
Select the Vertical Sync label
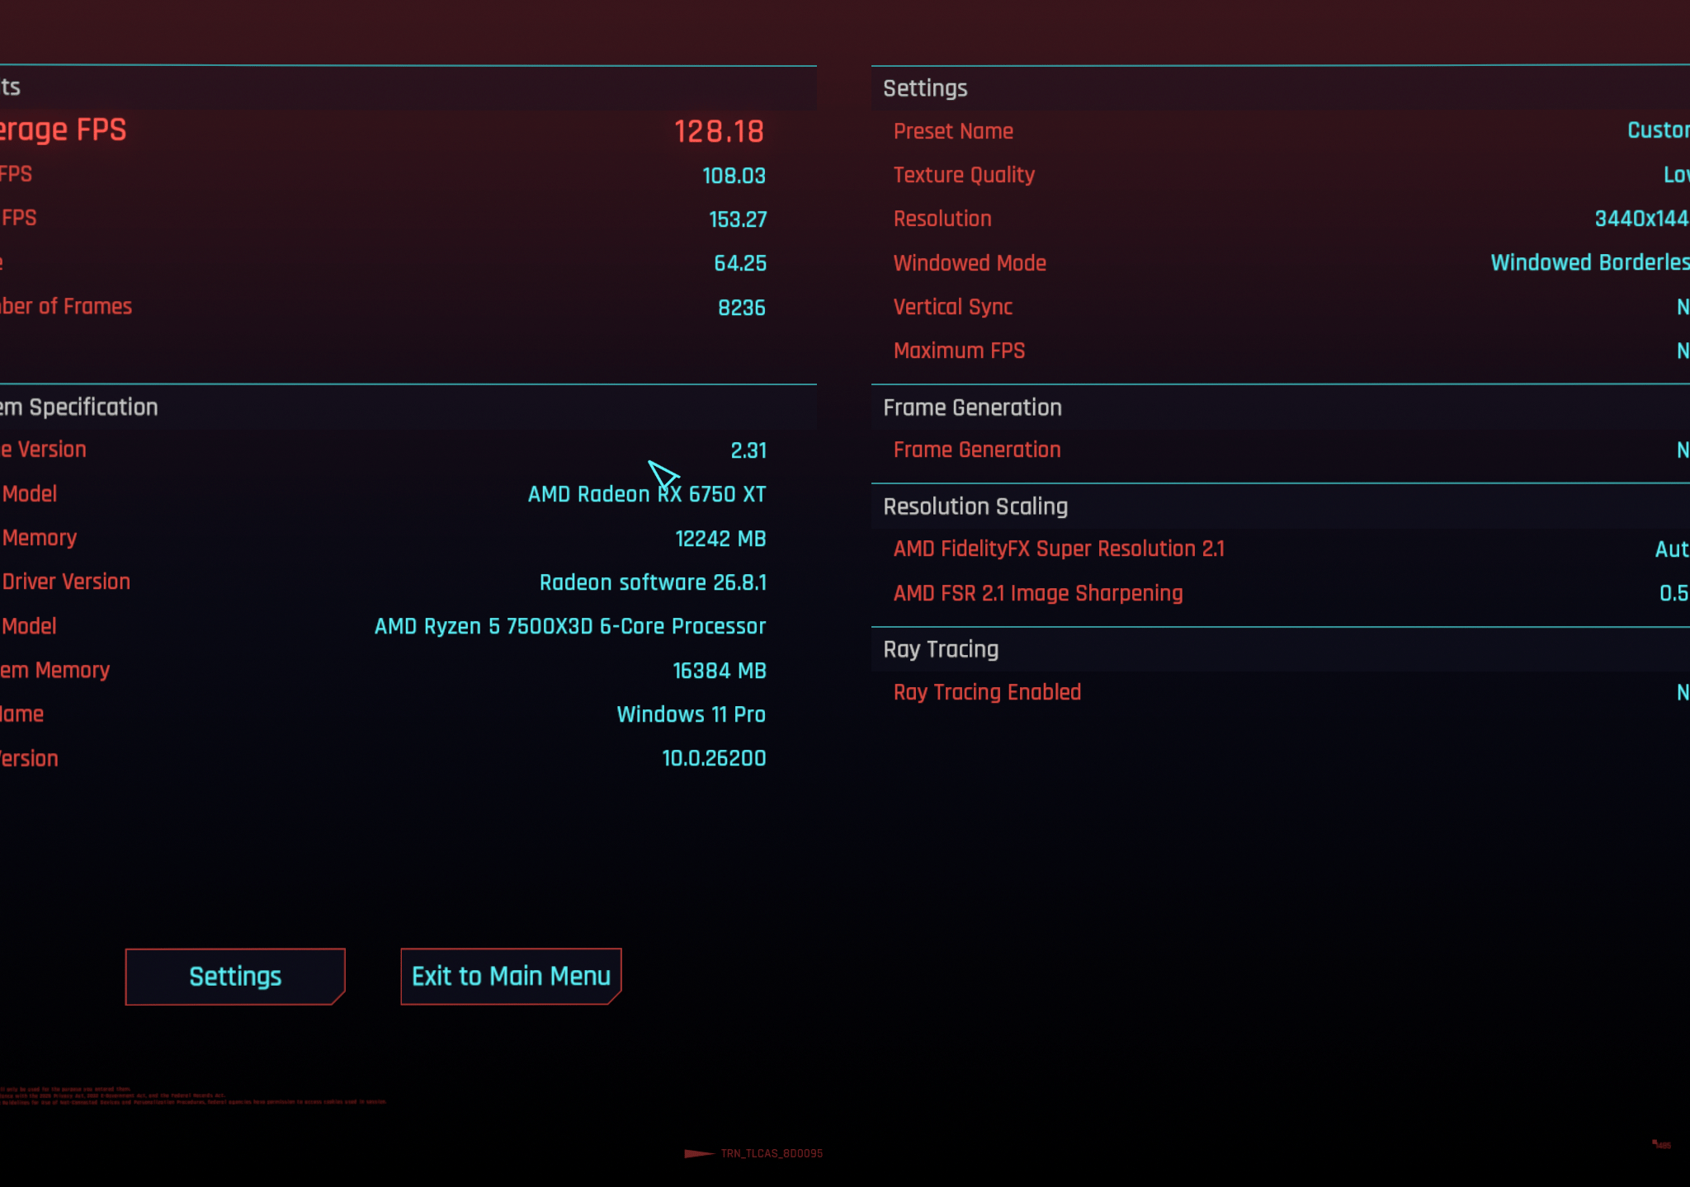(953, 307)
